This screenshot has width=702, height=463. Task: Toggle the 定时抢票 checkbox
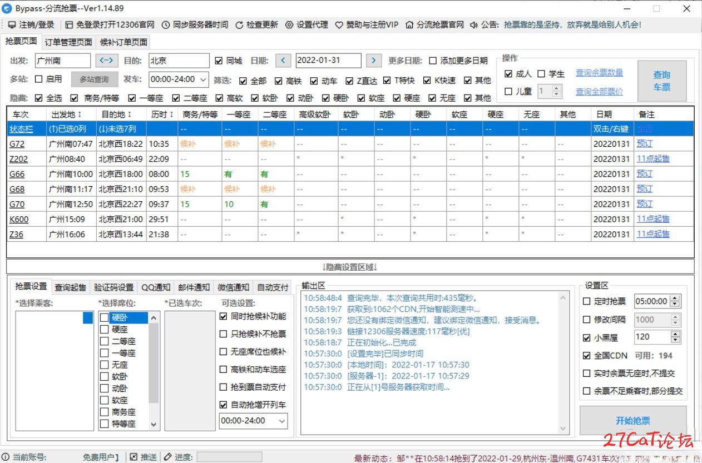[x=587, y=301]
